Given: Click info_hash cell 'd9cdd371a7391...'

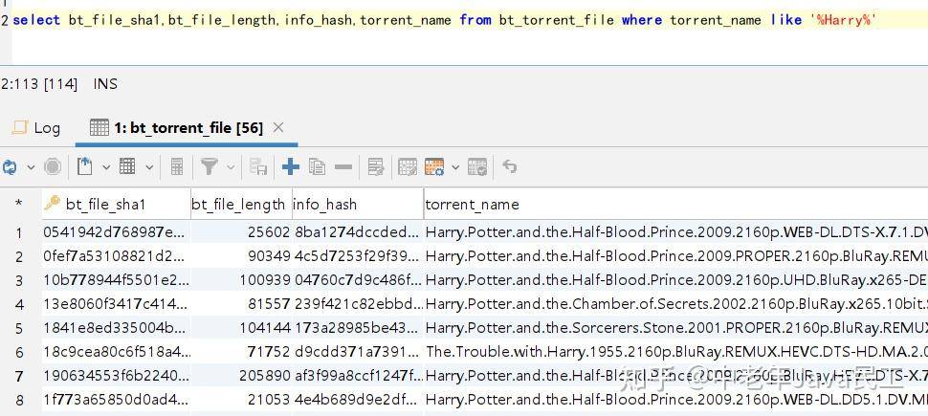Looking at the screenshot, I should click(x=358, y=352).
